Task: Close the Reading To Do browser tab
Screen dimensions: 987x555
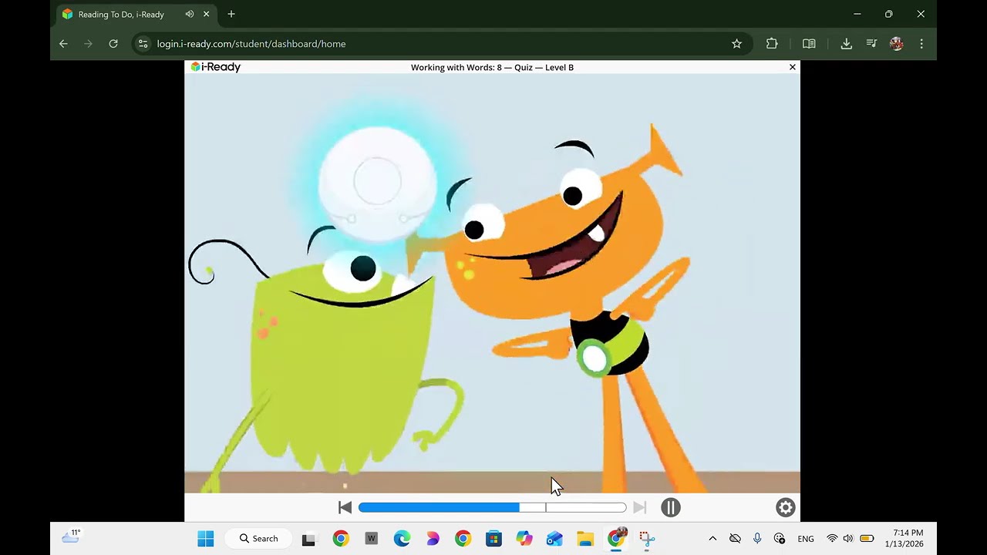Action: pos(206,14)
